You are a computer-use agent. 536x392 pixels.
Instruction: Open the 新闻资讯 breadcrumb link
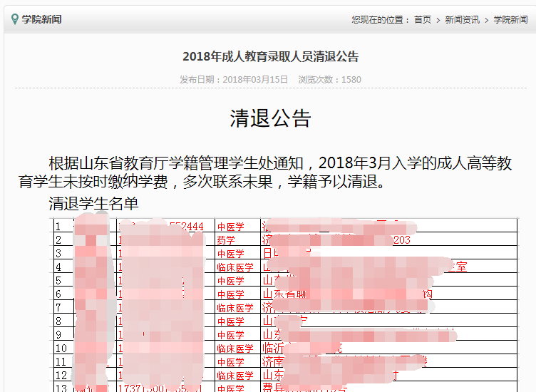462,20
